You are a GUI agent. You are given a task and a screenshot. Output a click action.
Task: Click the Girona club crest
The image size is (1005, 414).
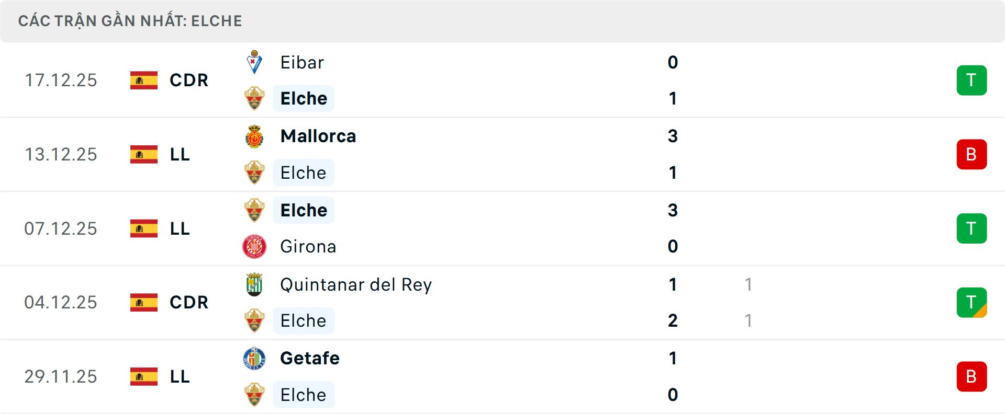click(x=254, y=246)
